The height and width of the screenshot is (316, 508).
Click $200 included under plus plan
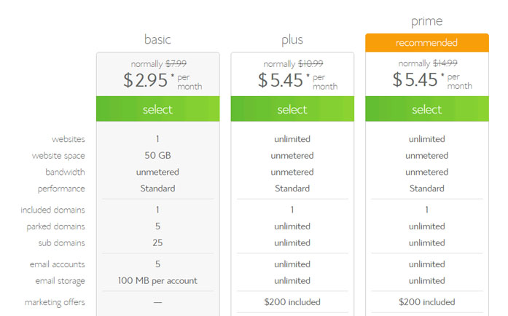pos(292,302)
